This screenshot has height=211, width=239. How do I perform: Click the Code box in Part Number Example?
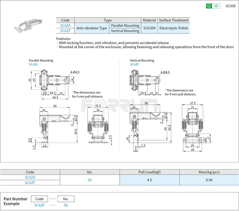[x=39, y=199]
